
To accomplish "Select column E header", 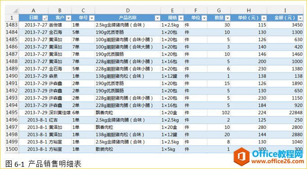I will [172, 10].
